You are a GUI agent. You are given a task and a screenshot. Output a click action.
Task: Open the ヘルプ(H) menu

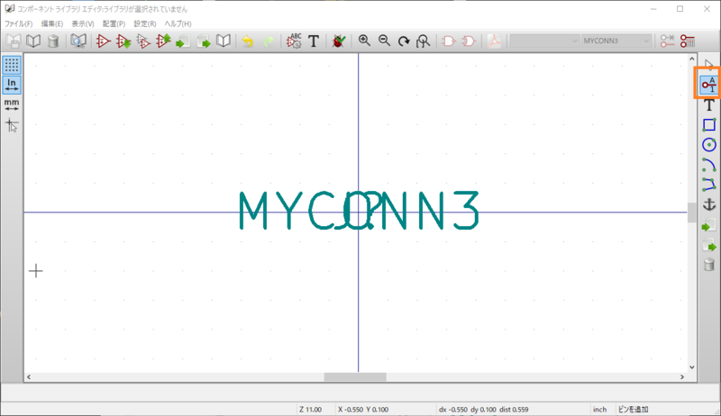coord(178,23)
